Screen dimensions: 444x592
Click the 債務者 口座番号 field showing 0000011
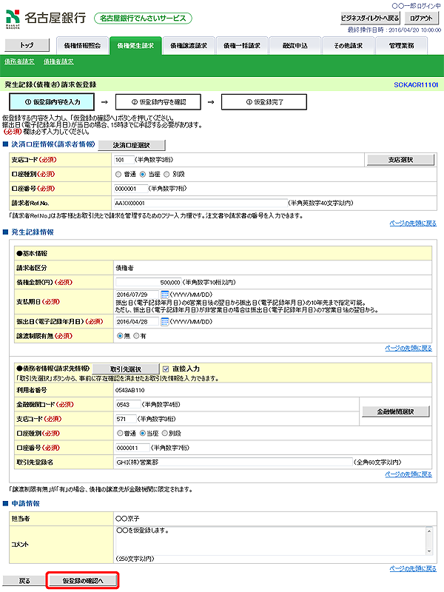point(132,448)
